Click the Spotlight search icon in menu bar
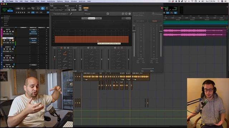The width and height of the screenshot is (229, 128). 218,1
